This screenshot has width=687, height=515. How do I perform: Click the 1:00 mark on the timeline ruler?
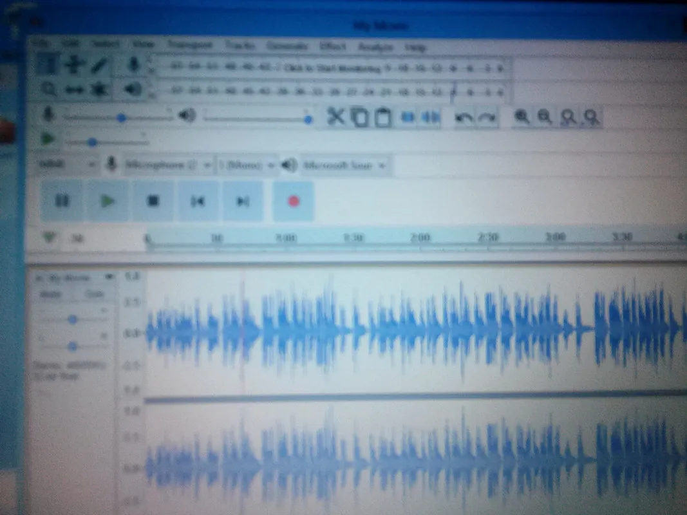[x=286, y=238]
